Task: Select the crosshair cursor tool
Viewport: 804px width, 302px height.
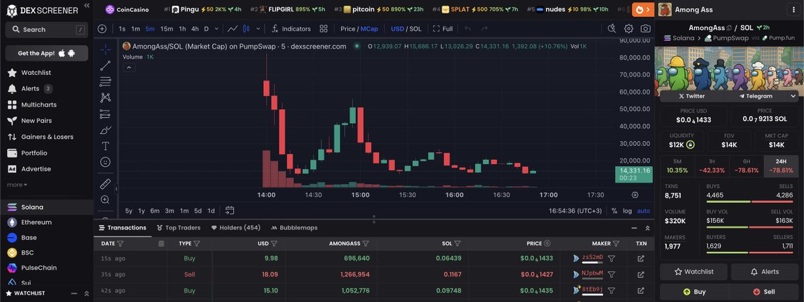Action: (105, 50)
